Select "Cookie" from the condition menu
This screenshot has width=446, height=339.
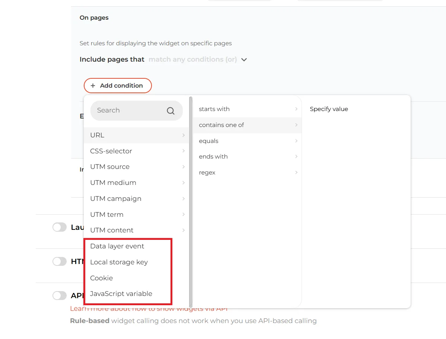click(101, 278)
